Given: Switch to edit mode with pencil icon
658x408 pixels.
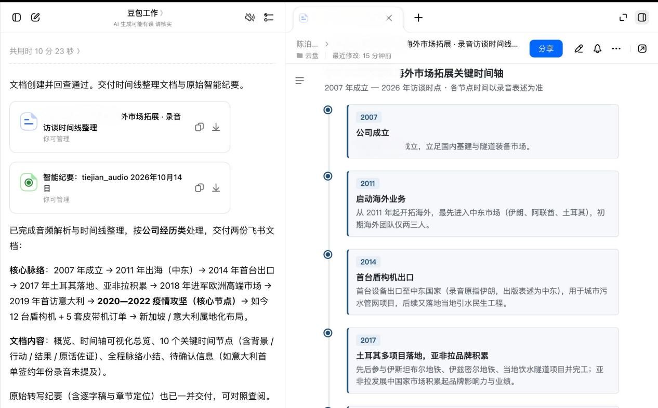Looking at the screenshot, I should (578, 49).
